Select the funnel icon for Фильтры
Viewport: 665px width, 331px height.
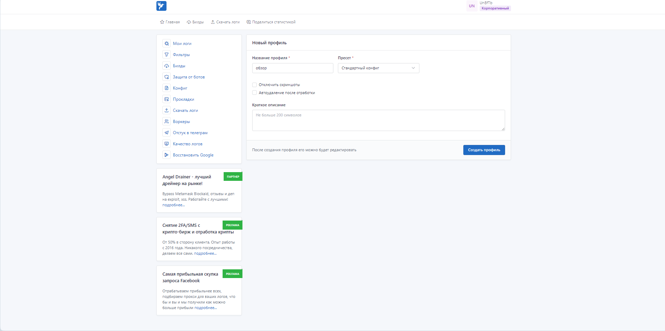[x=167, y=55]
